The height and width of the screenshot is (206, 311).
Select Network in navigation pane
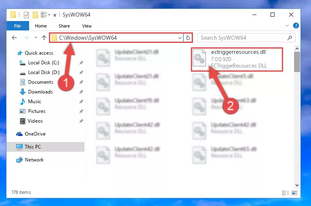[x=34, y=160]
